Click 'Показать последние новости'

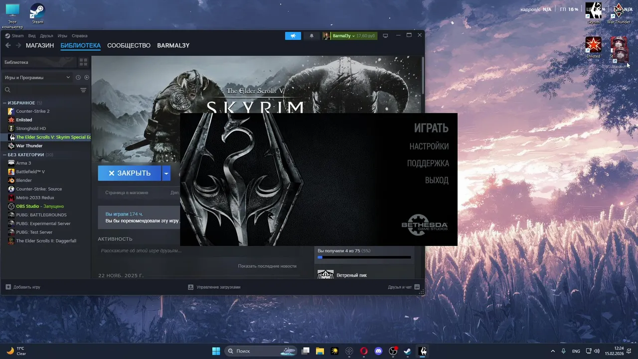267,266
